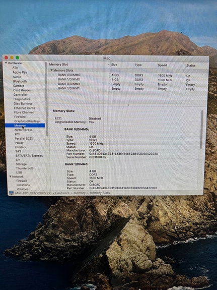
Task: Click Memory in the bottom path bar
Action: click(x=80, y=193)
